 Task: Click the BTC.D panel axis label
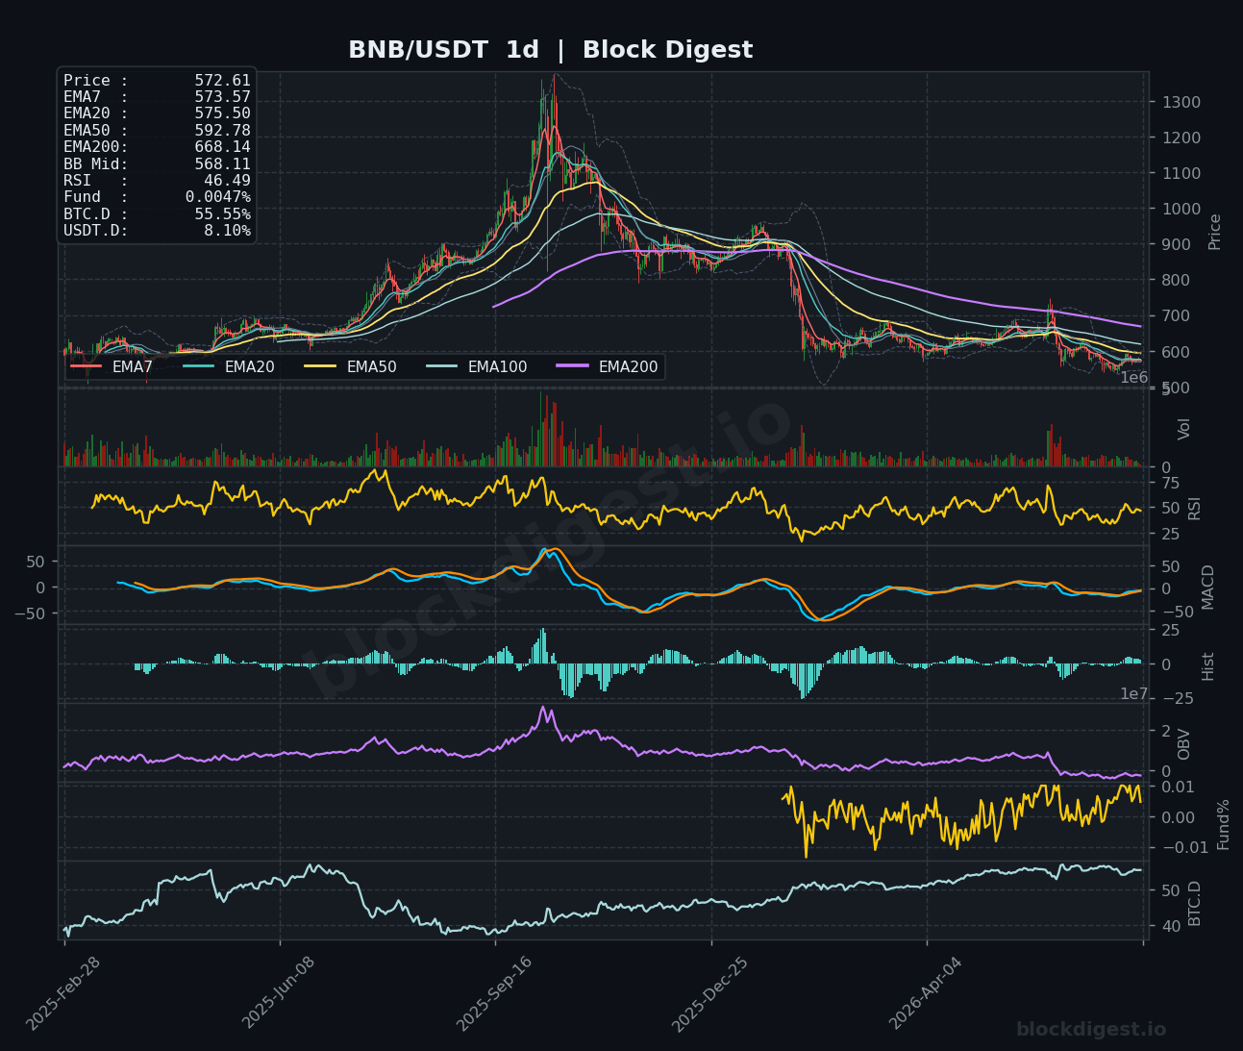[x=1195, y=903]
